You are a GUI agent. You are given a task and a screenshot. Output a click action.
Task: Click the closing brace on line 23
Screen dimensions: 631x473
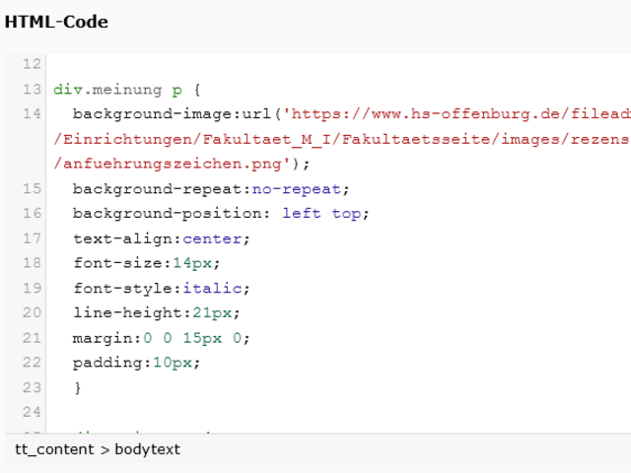[78, 387]
